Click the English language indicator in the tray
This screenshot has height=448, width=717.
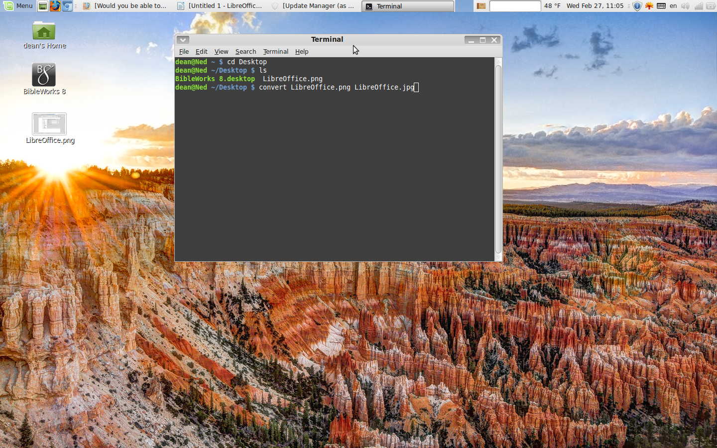[x=673, y=6]
